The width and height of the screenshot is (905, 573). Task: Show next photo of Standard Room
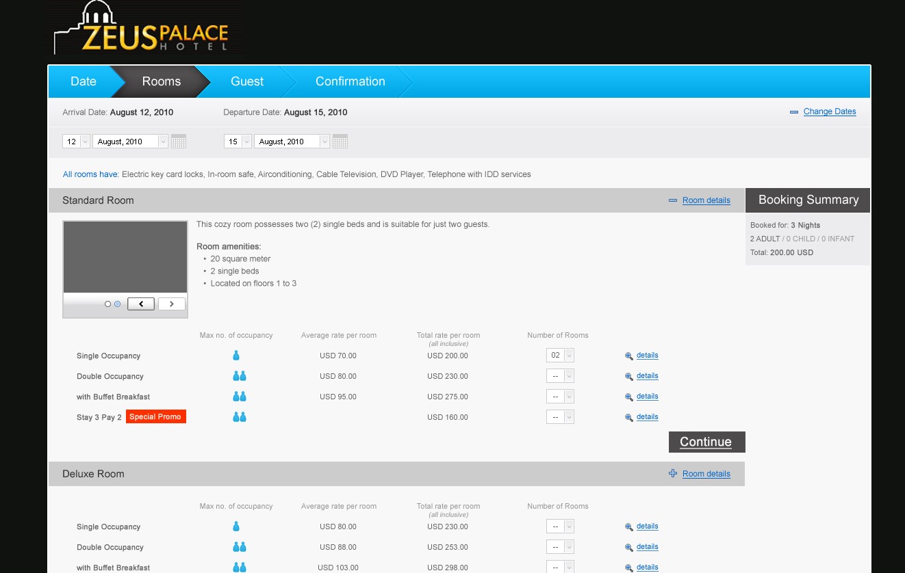pos(172,304)
